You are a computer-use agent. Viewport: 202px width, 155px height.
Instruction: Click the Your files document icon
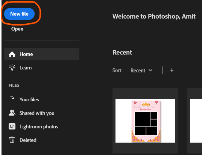pos(12,99)
